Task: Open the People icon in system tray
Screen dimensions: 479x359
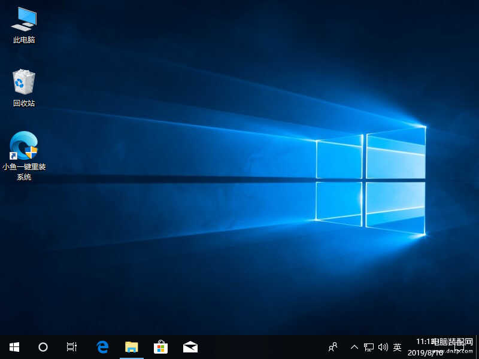Action: (333, 347)
